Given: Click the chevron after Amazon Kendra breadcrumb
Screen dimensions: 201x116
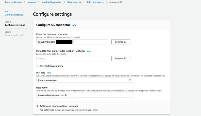Looking at the screenshot, I should [24, 2].
